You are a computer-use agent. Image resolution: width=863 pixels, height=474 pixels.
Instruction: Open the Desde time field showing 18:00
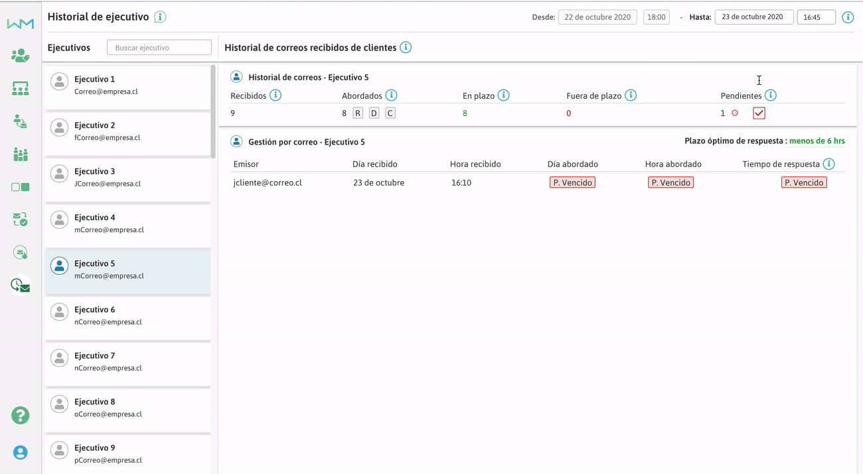[656, 17]
